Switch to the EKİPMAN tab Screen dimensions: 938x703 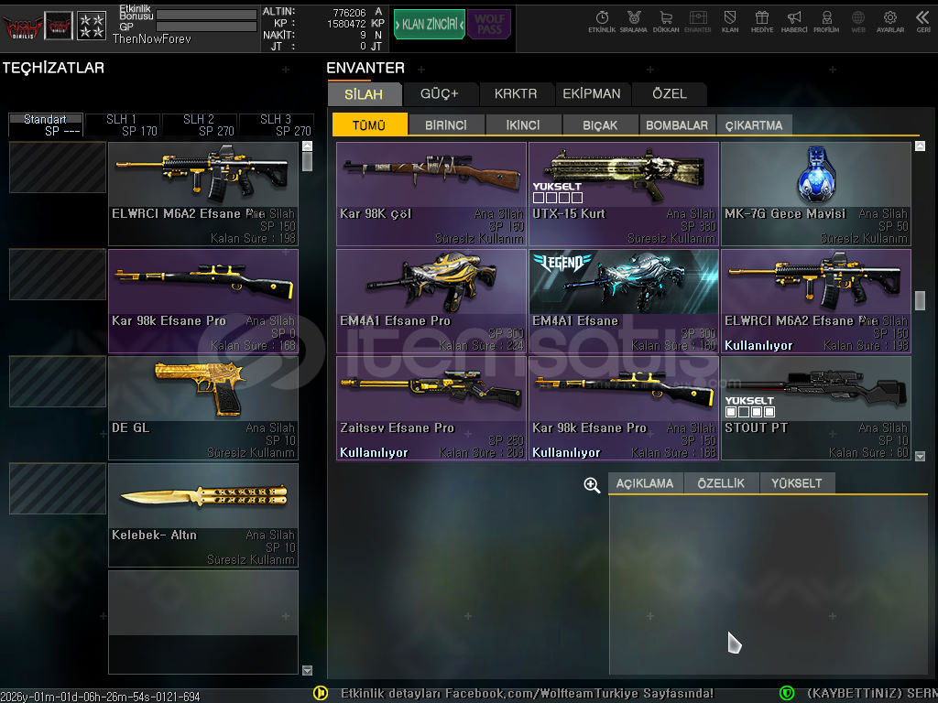[592, 94]
